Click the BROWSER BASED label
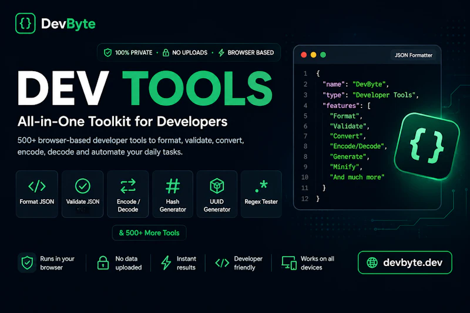The height and width of the screenshot is (313, 470). tap(251, 53)
